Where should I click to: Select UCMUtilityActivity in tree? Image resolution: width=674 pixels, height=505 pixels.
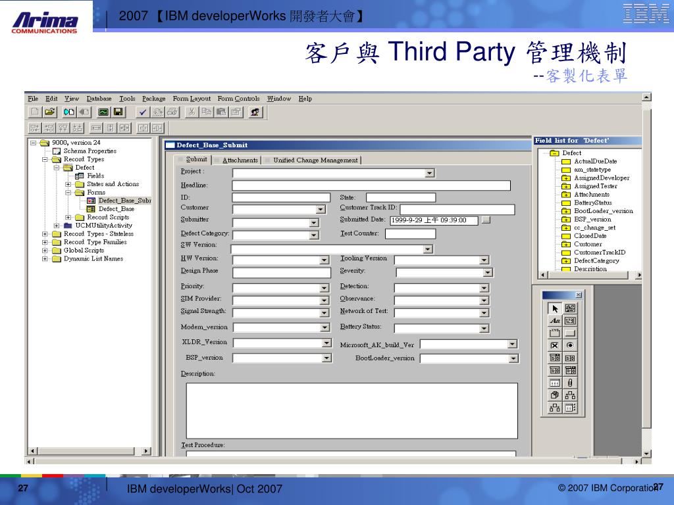pyautogui.click(x=103, y=226)
